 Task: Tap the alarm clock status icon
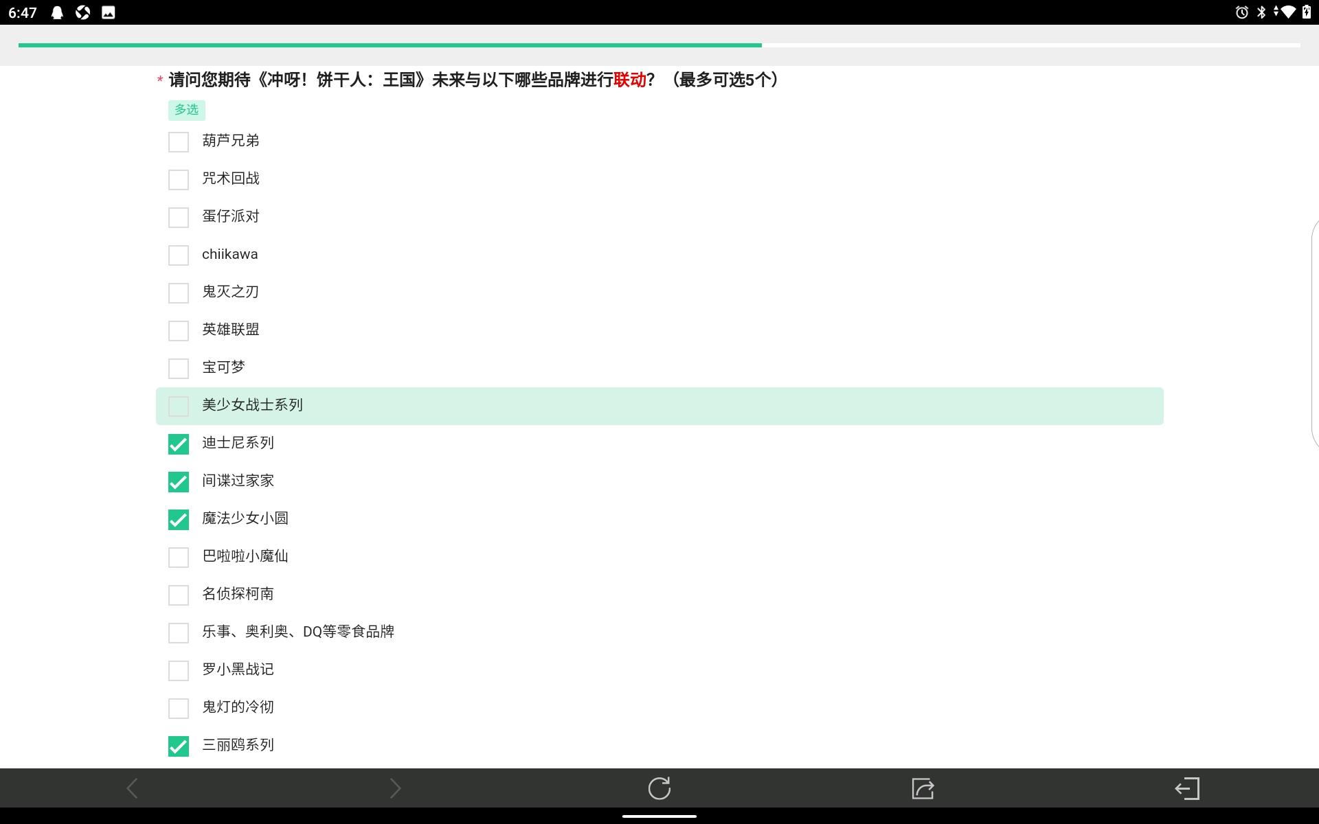[x=1241, y=12]
